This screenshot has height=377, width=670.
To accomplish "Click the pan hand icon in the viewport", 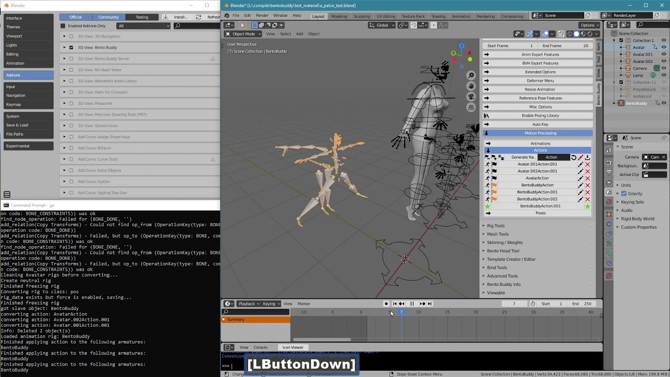I will [471, 86].
